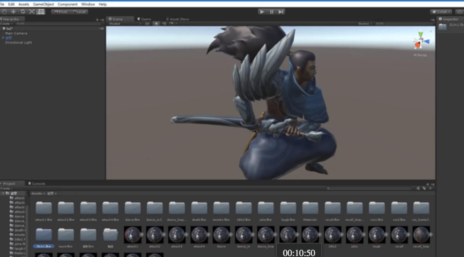Open the recall.fbm folder
Image resolution: width=464 pixels, height=257 pixels.
[x=332, y=208]
